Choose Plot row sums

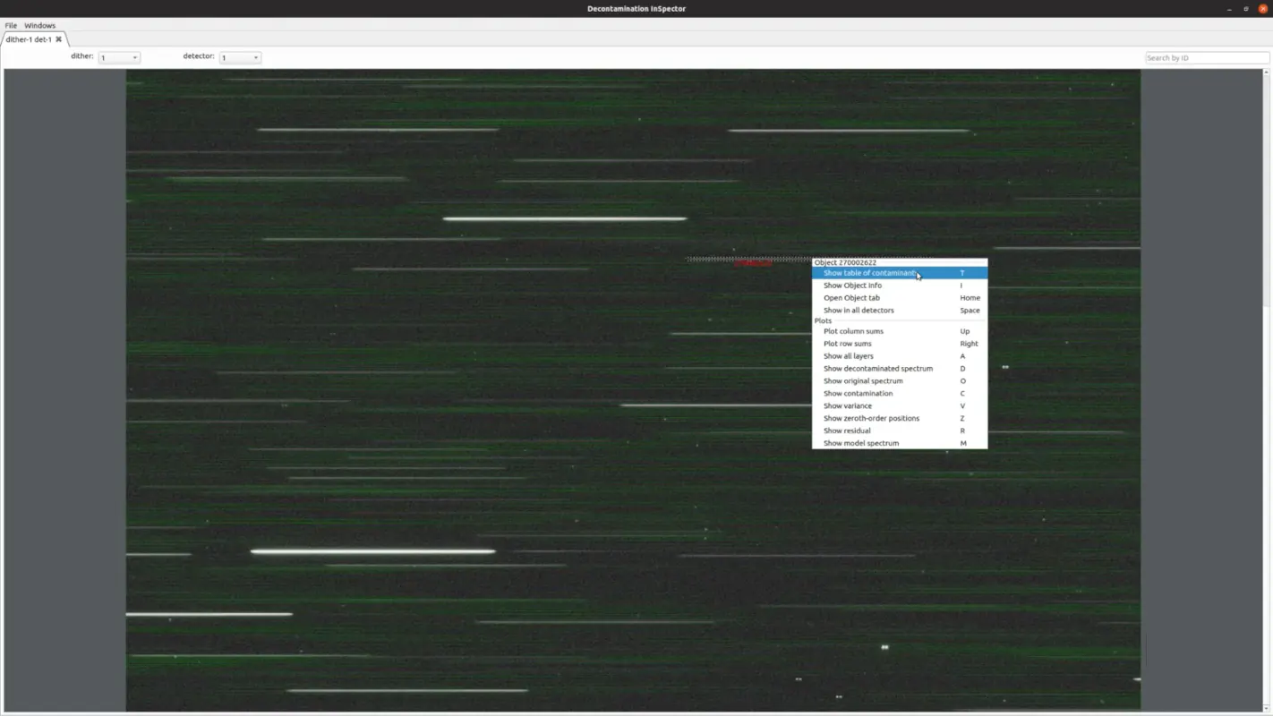tap(847, 344)
